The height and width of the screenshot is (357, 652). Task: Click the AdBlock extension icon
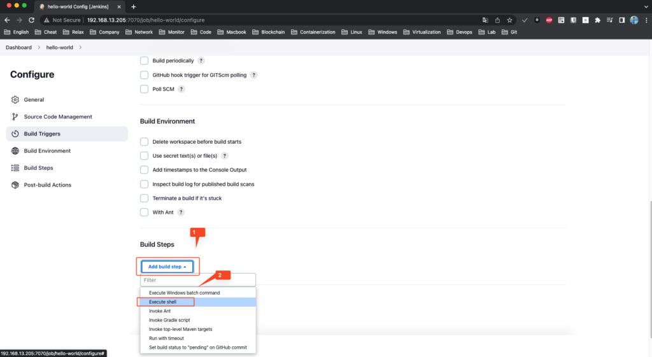coord(549,20)
